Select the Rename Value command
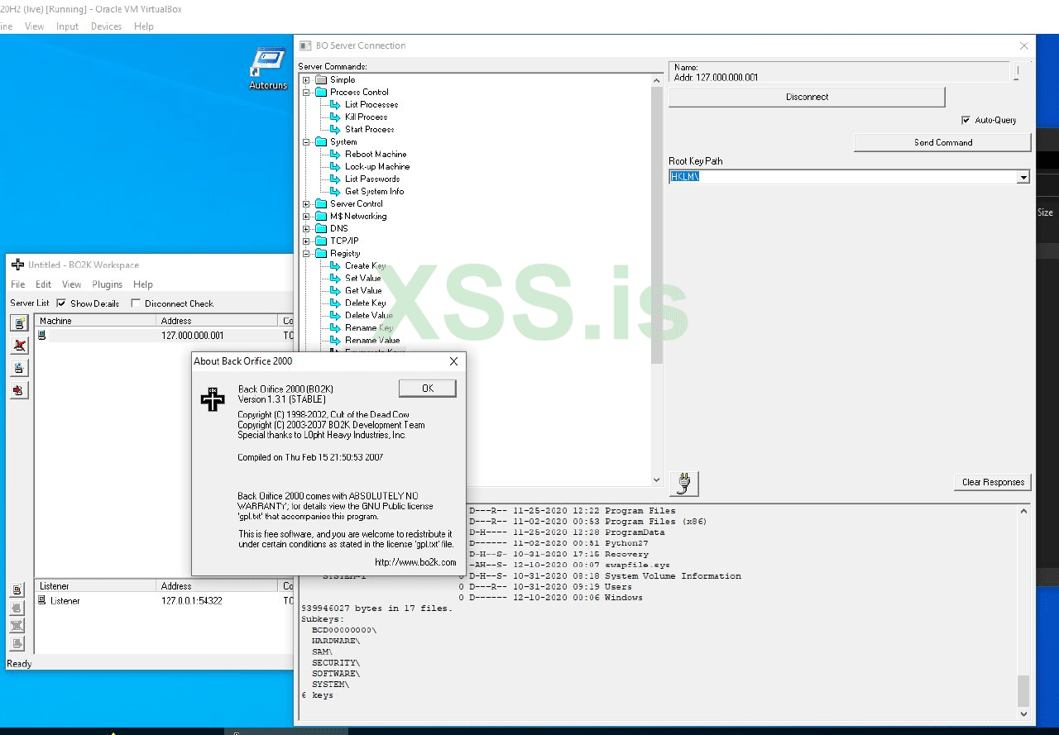Viewport: 1059px width, 735px height. pyautogui.click(x=372, y=341)
